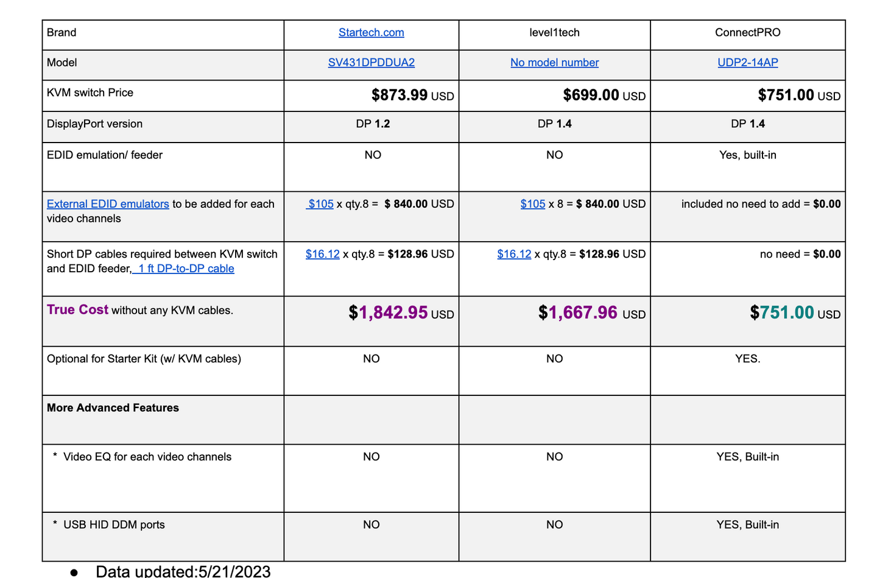
Task: Click the $105 link in level1tech column
Action: [x=533, y=204]
